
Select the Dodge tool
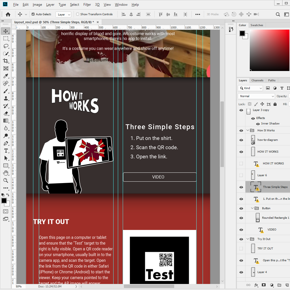(x=6, y=136)
